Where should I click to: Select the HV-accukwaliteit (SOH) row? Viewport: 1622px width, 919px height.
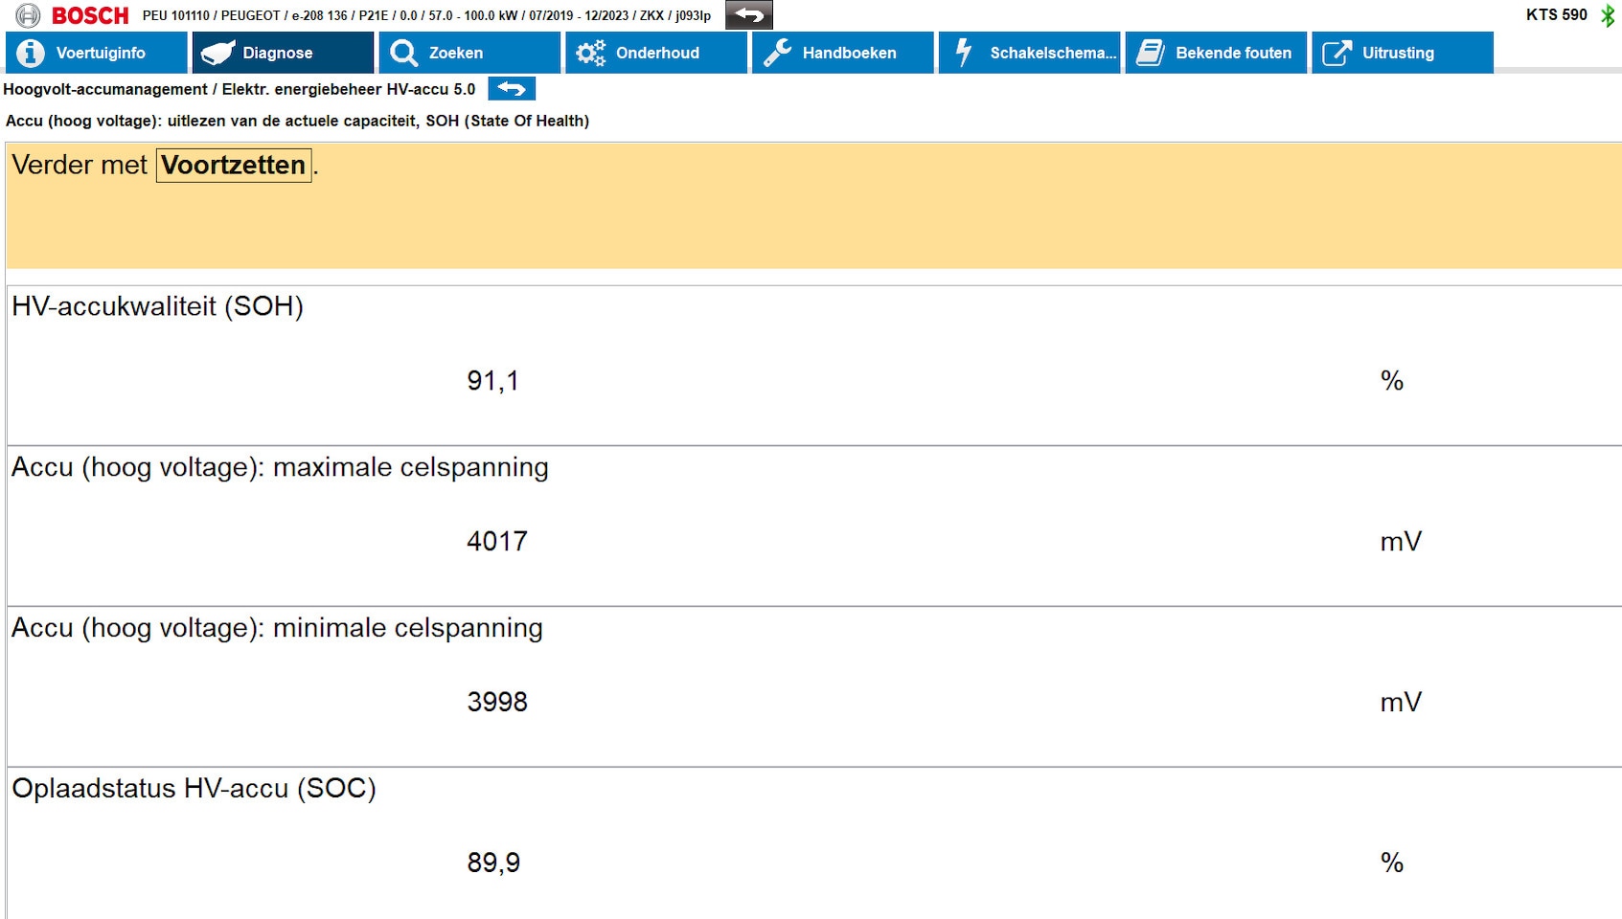(812, 366)
